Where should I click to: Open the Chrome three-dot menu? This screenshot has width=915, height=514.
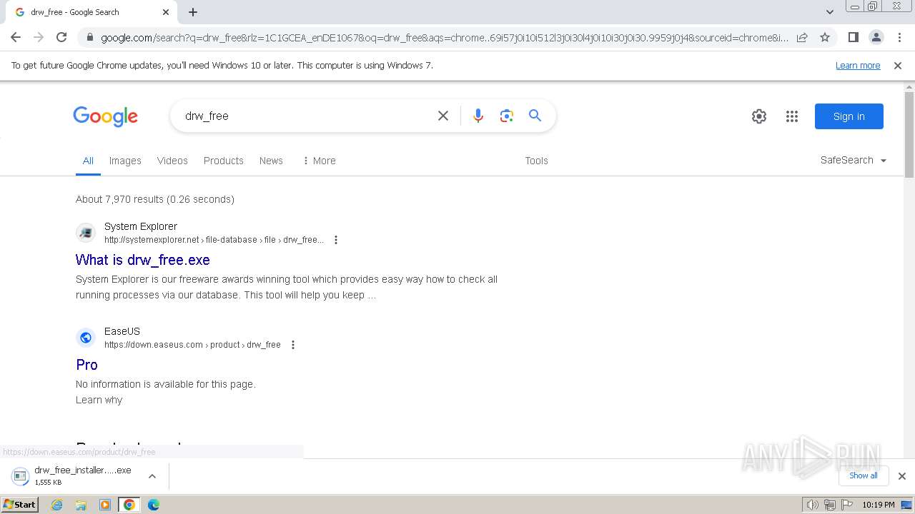[x=899, y=37]
